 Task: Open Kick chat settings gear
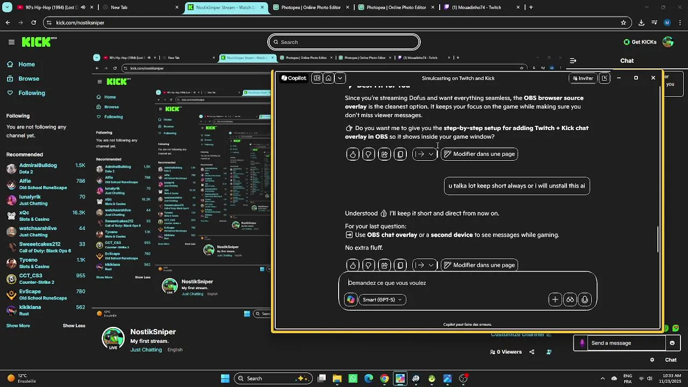(652, 360)
